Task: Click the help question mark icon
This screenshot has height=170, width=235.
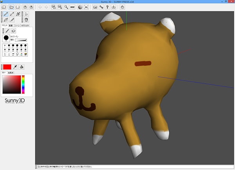Action: 107,7
